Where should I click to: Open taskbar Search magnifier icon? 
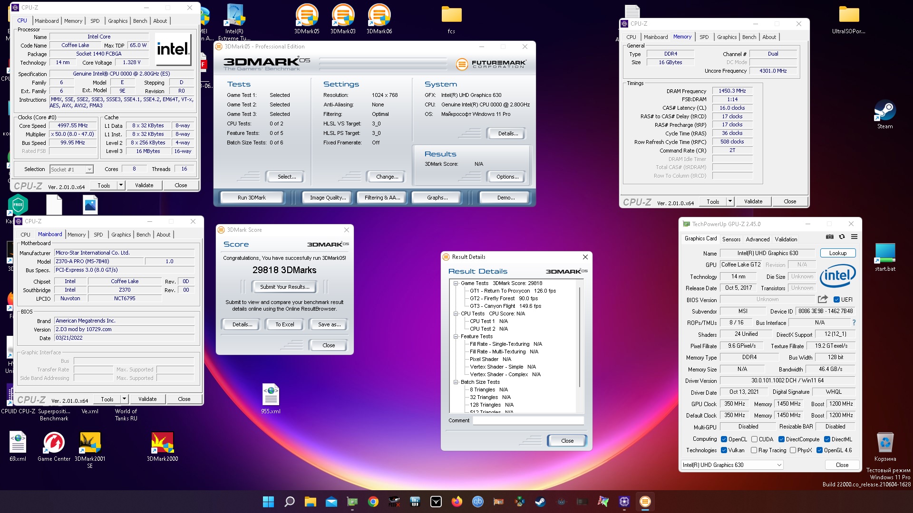(289, 502)
